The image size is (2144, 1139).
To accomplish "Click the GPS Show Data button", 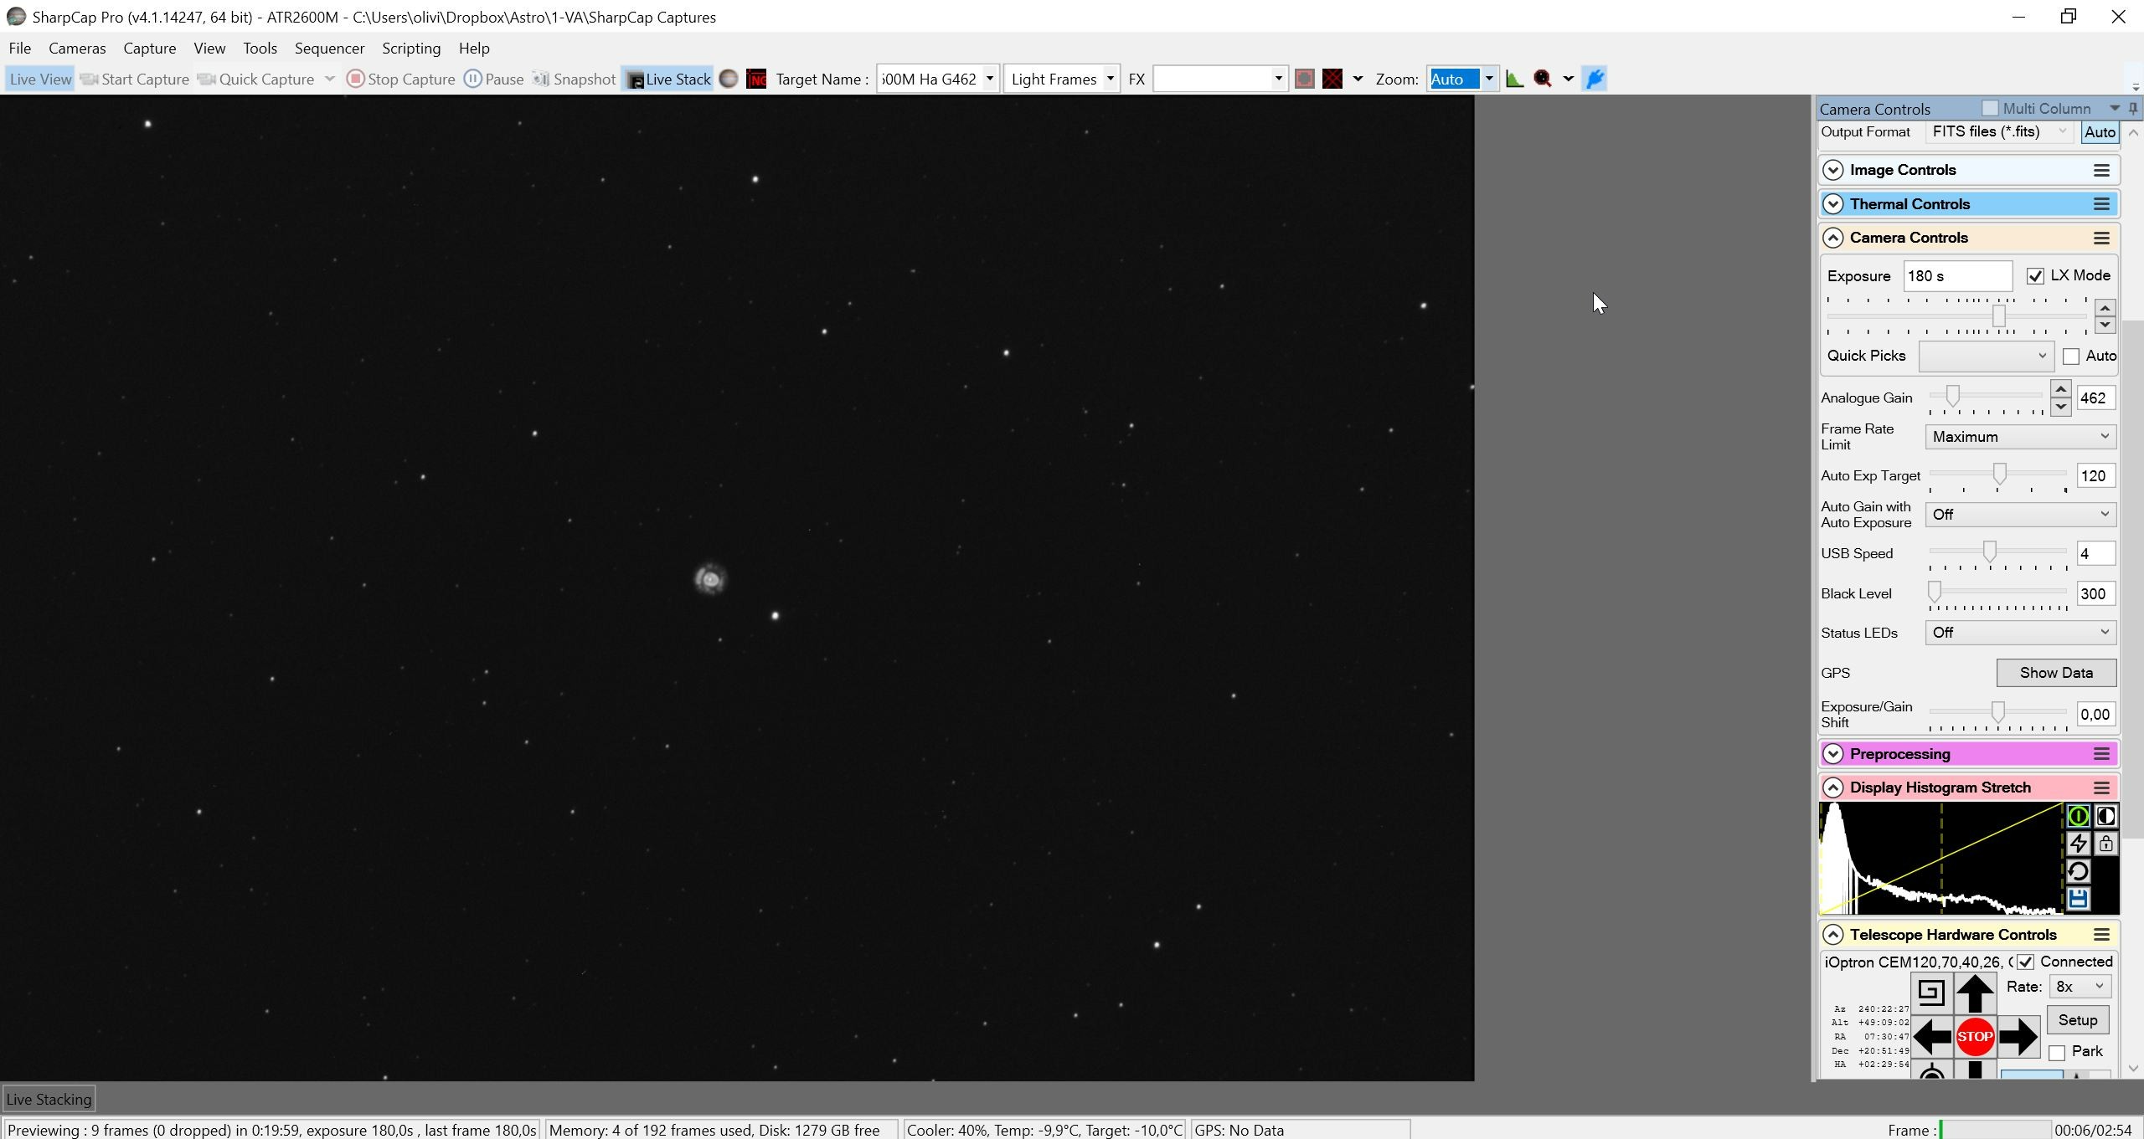I will 2056,673.
